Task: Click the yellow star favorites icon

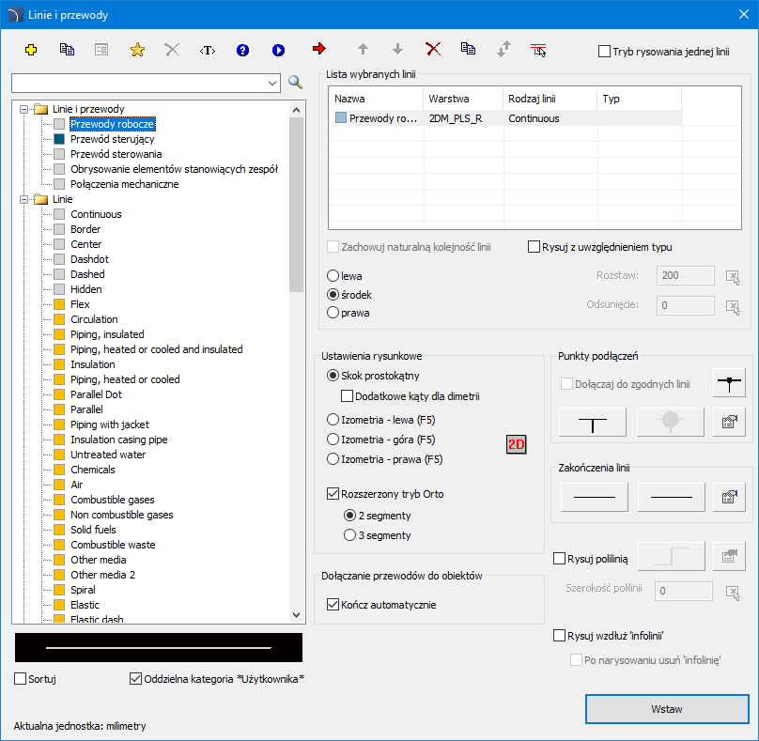Action: point(136,50)
